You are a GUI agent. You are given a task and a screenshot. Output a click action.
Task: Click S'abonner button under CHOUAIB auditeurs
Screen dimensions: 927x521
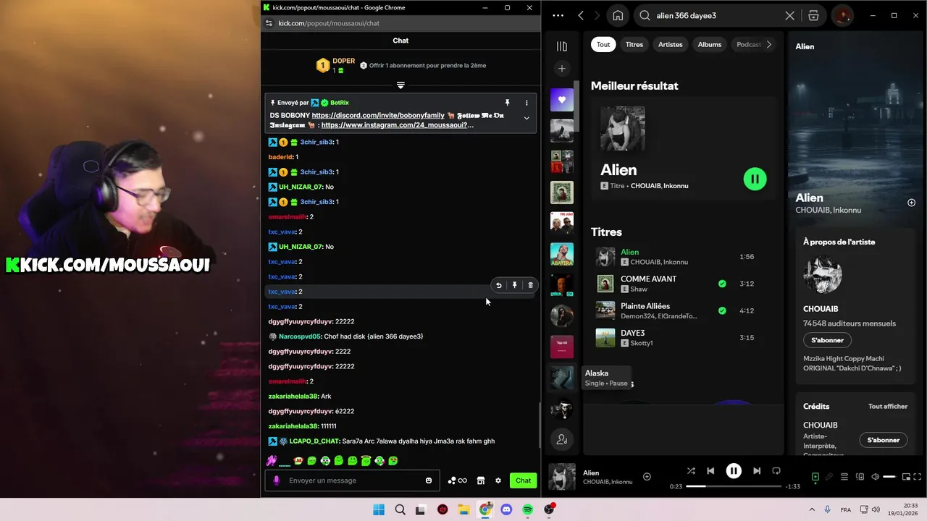(827, 340)
